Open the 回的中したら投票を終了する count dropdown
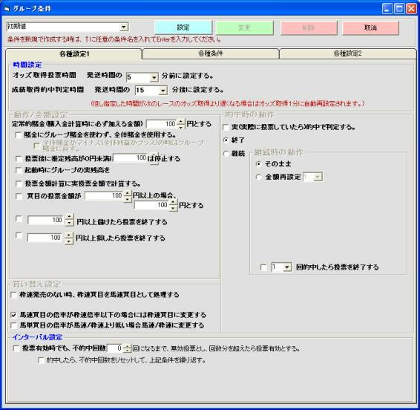This screenshot has height=410, width=420. 287,267
